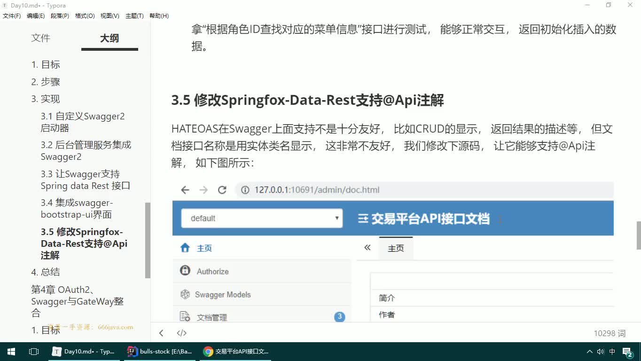This screenshot has height=361, width=641.
Task: Select the 大纲 outline tab
Action: pos(109,38)
